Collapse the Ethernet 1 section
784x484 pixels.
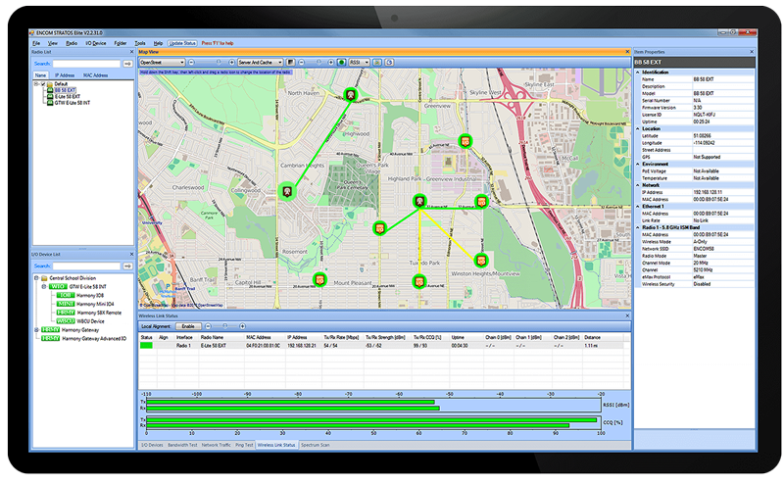(x=638, y=206)
